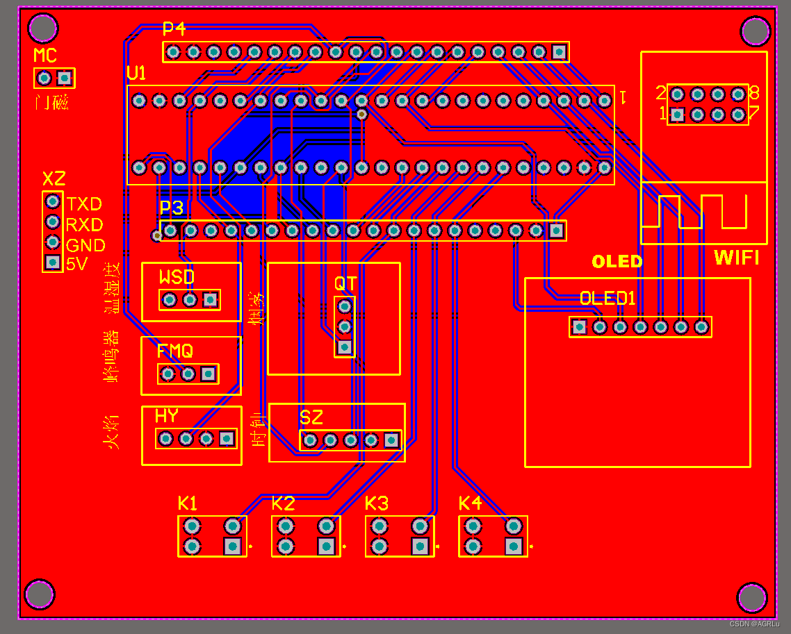The width and height of the screenshot is (791, 634).
Task: Click the square pad of switch K4
Action: click(514, 547)
